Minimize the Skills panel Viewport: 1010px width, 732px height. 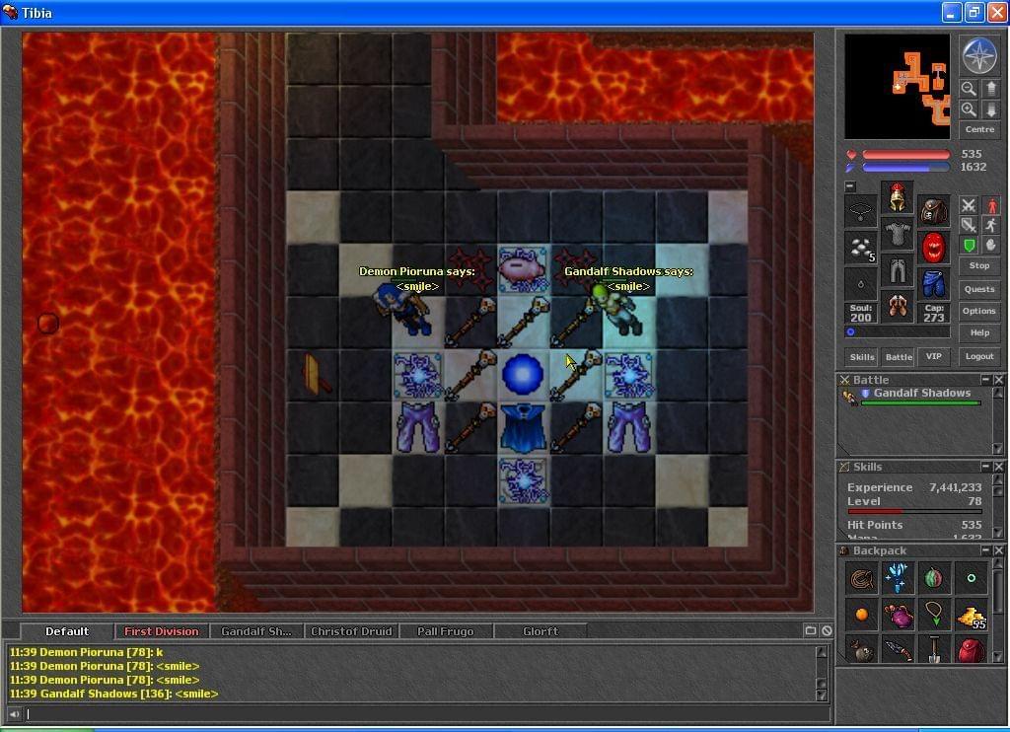pyautogui.click(x=985, y=466)
